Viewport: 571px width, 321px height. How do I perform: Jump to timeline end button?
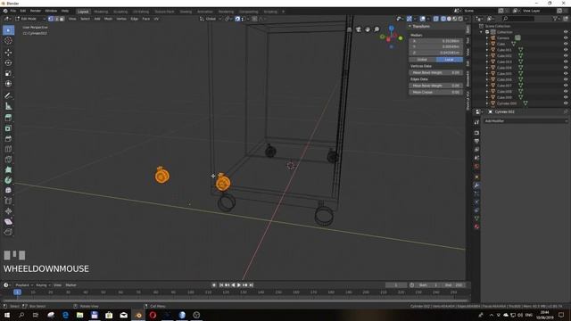[252, 285]
